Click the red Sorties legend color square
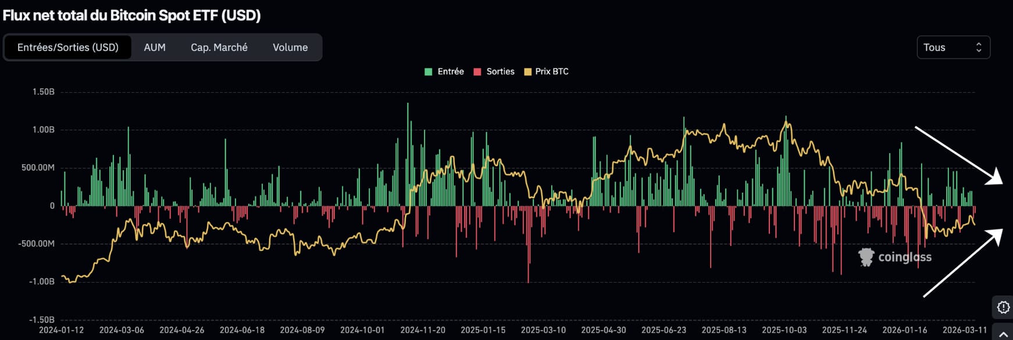1013x340 pixels. point(477,72)
